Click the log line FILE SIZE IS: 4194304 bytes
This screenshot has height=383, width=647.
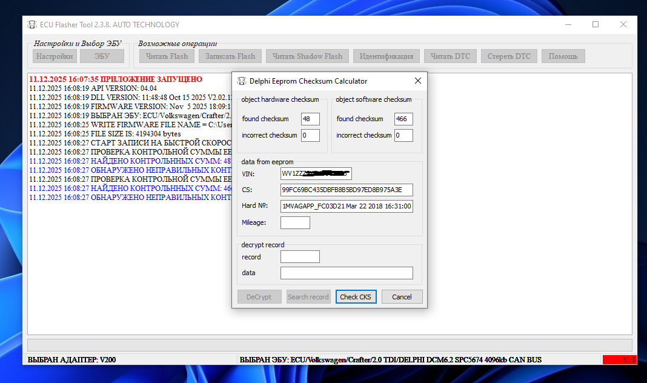(x=105, y=134)
